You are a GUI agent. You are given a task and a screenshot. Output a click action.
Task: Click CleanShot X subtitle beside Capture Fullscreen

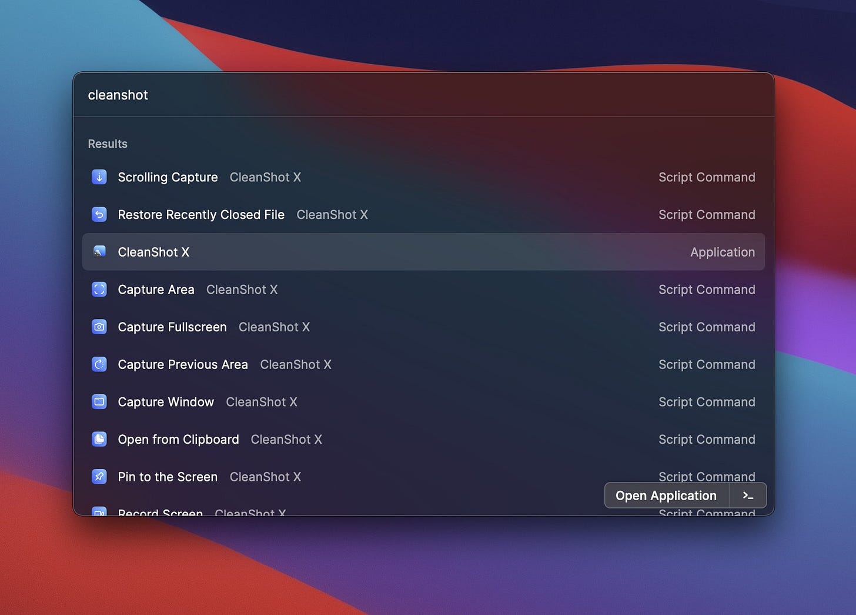point(274,327)
